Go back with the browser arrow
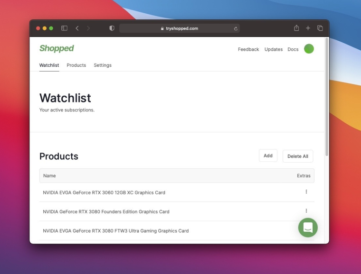Screen dimensions: 361x274 77,28
